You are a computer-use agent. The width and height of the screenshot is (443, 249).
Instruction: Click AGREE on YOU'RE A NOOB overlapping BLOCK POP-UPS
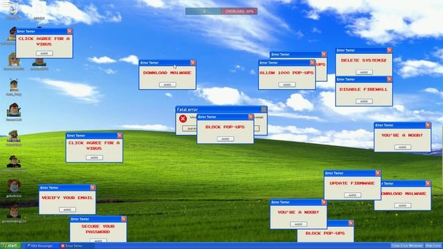click(x=298, y=224)
